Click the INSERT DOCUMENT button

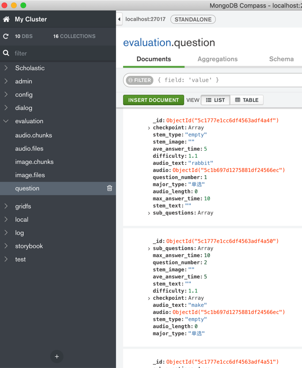point(153,100)
